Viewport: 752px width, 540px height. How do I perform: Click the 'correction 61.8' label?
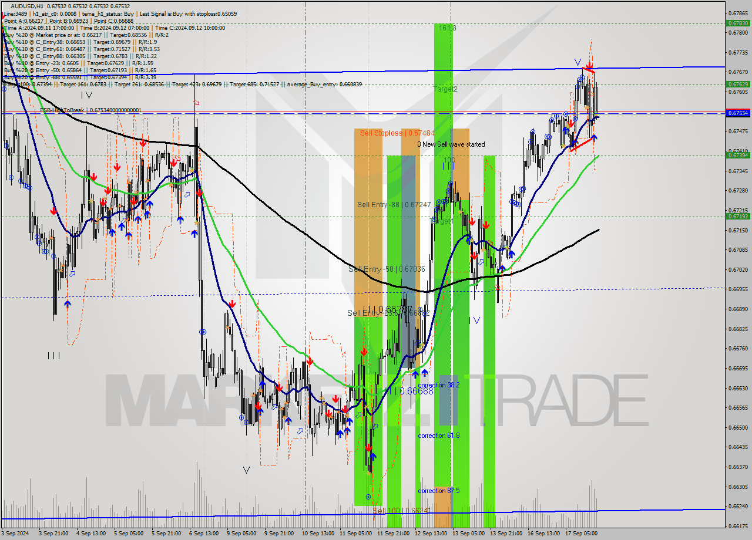tap(439, 436)
